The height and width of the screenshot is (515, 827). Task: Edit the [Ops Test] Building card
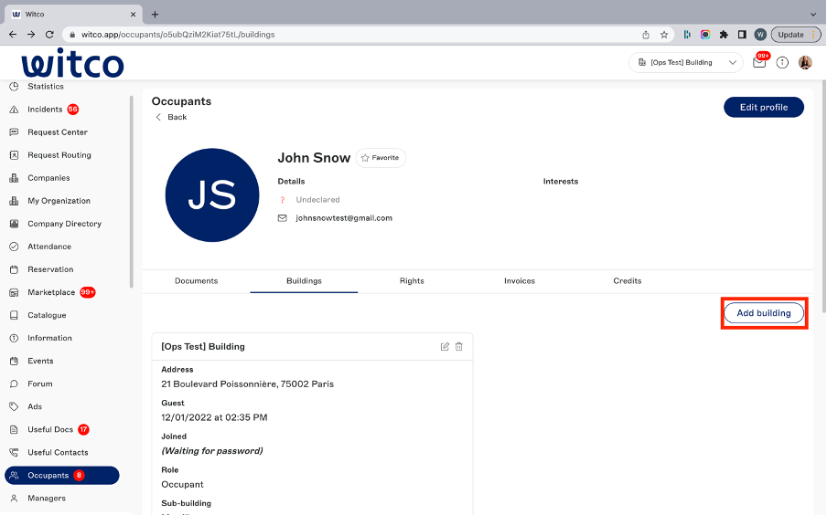445,346
